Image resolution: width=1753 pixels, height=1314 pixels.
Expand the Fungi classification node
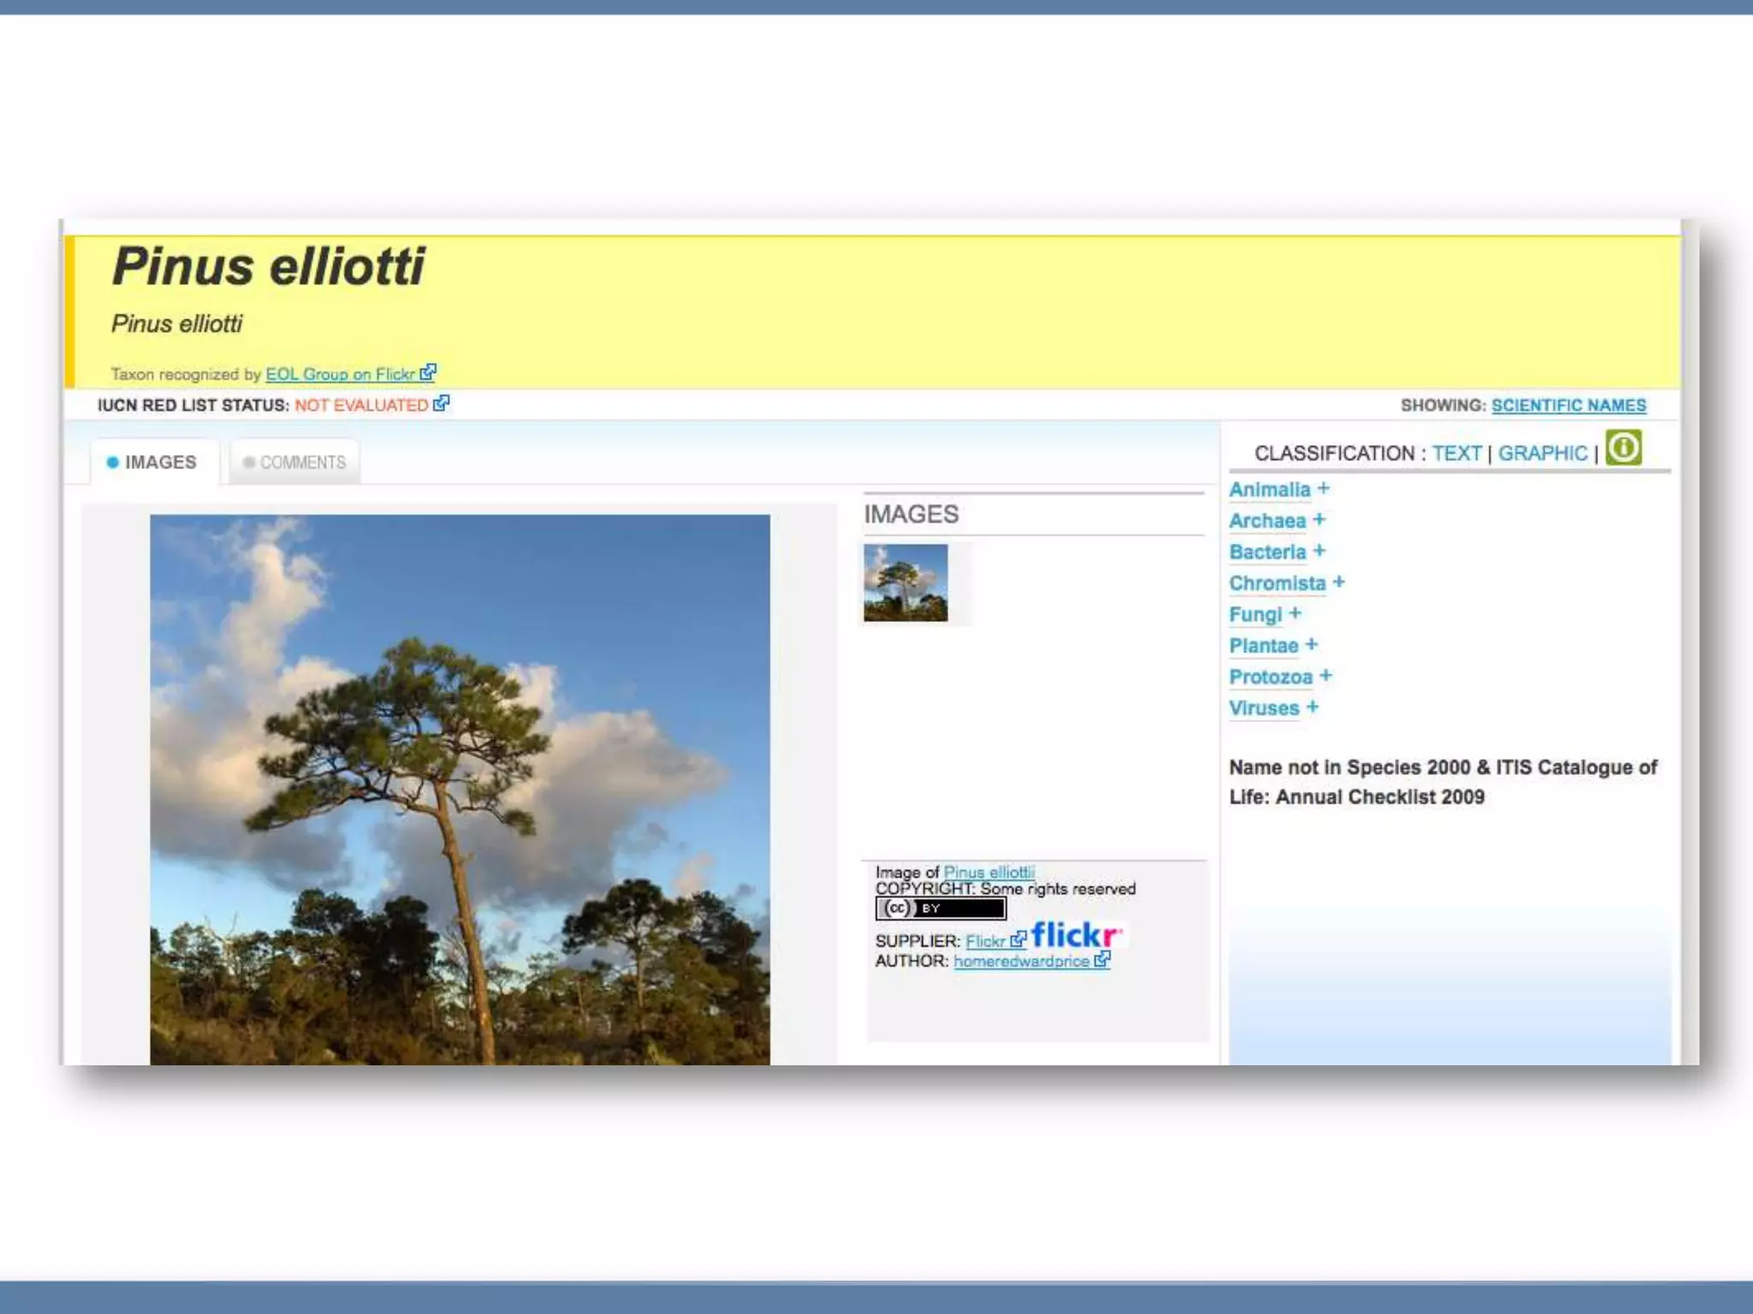click(1295, 613)
